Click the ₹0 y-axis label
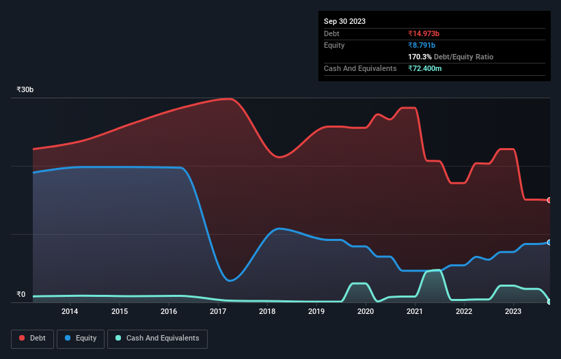 pyautogui.click(x=21, y=294)
